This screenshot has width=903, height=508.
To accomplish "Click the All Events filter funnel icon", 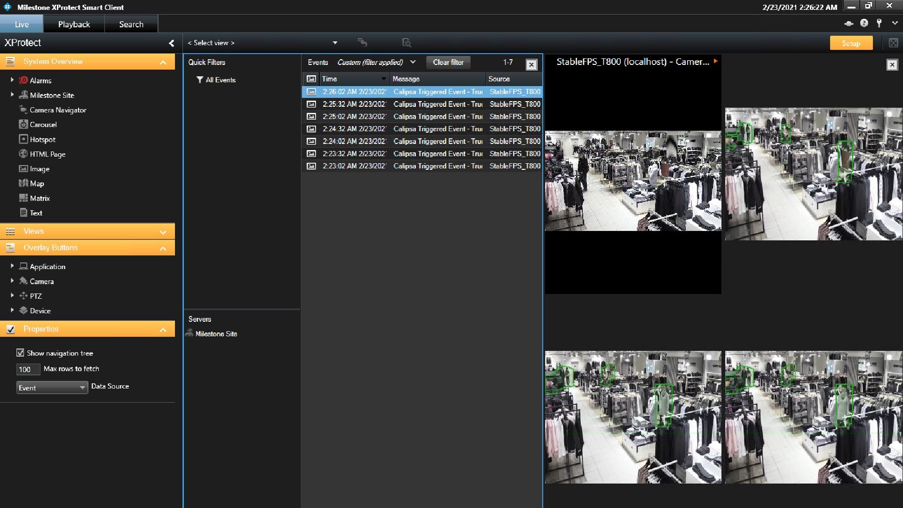I will pyautogui.click(x=200, y=80).
